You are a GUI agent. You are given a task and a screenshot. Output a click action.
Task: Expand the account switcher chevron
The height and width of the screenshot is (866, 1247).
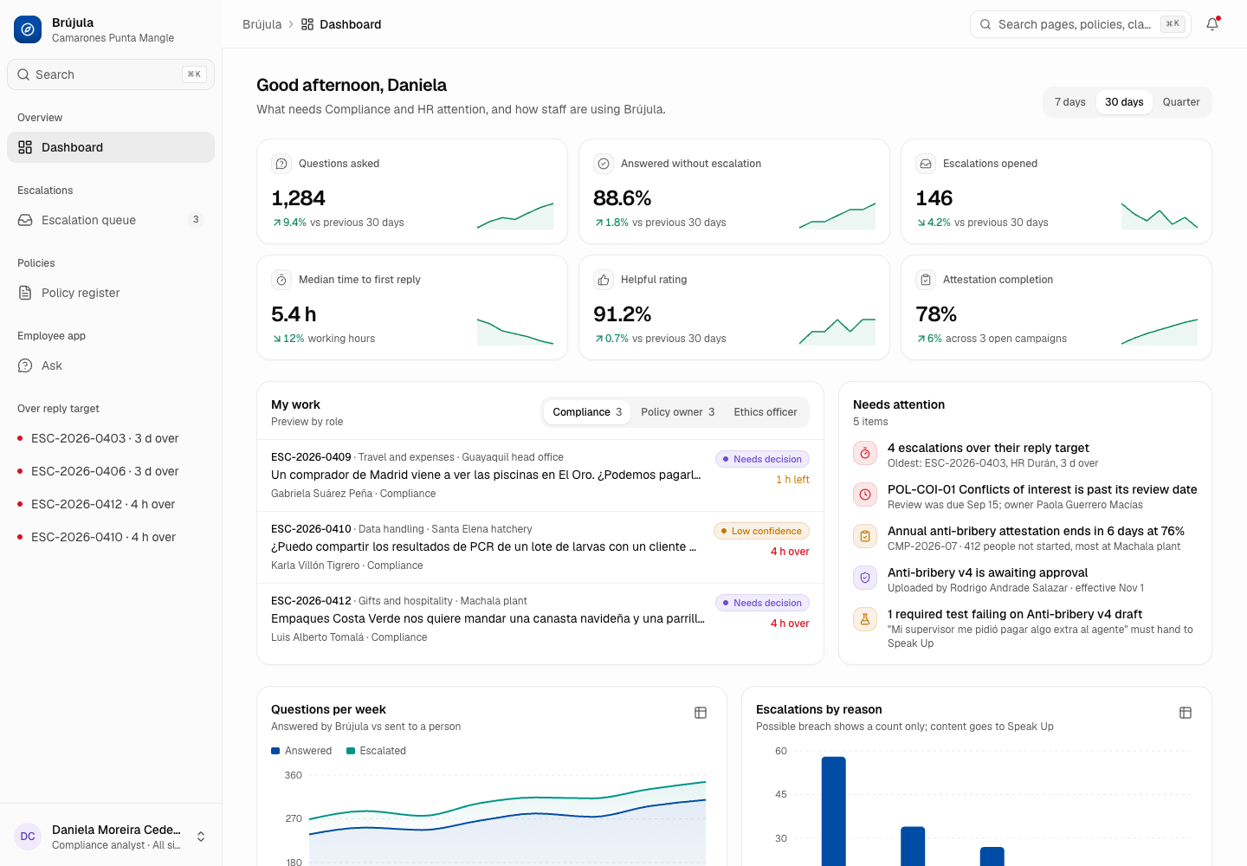(x=201, y=837)
